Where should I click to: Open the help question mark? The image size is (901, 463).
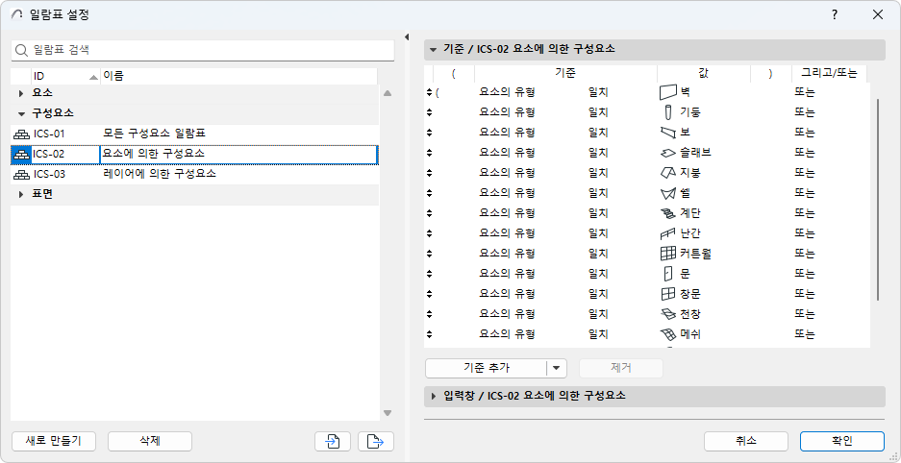835,14
